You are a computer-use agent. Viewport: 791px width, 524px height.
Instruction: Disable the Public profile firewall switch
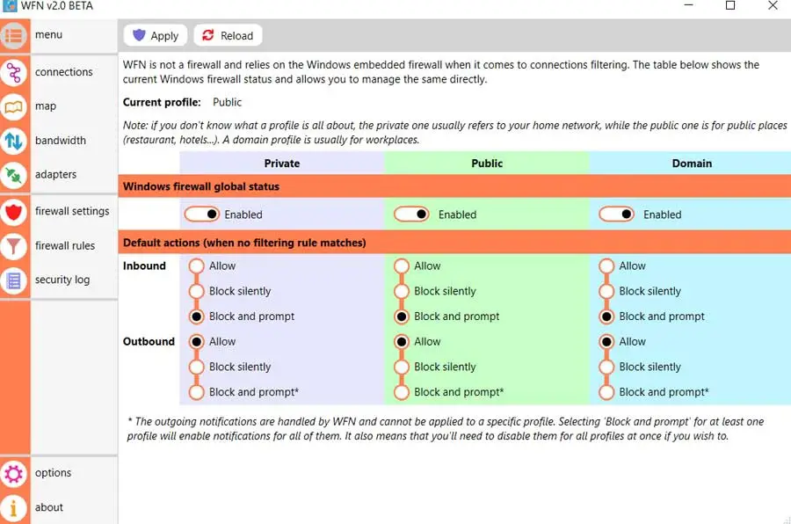click(x=411, y=215)
